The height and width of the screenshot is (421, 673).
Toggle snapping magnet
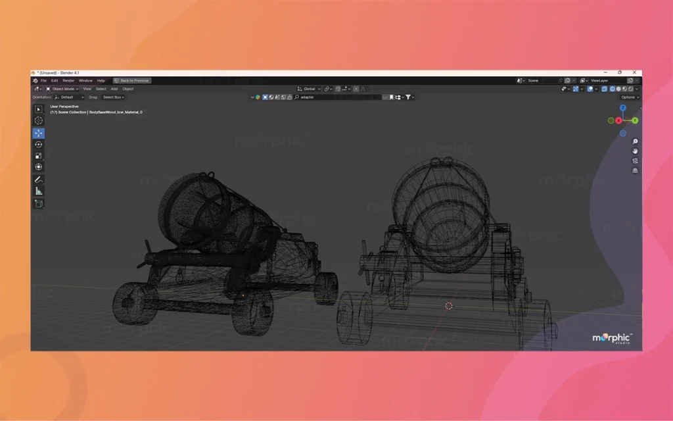(x=338, y=89)
